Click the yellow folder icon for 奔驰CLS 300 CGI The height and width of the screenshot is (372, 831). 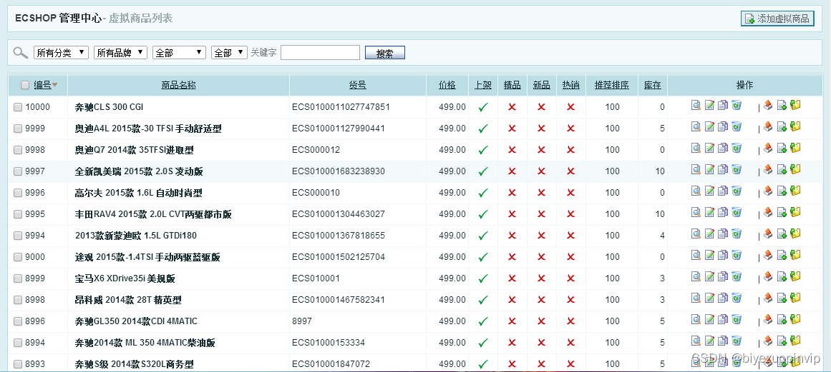tap(795, 105)
